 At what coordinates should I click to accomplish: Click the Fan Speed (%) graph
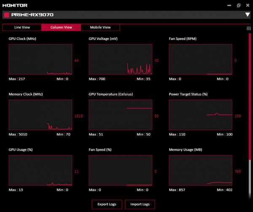[x=120, y=170]
